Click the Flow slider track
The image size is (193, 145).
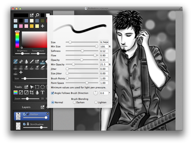82,56
